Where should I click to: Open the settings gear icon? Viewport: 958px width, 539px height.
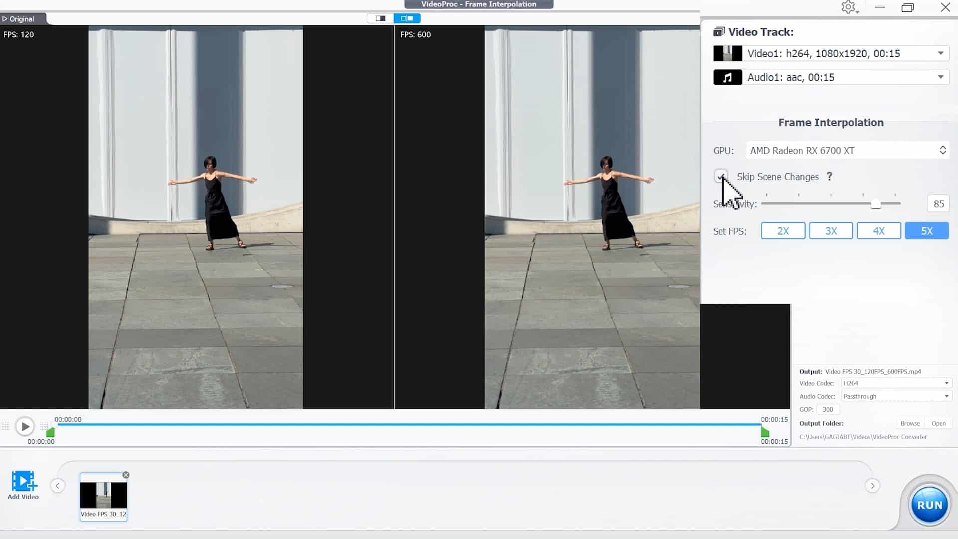(848, 7)
